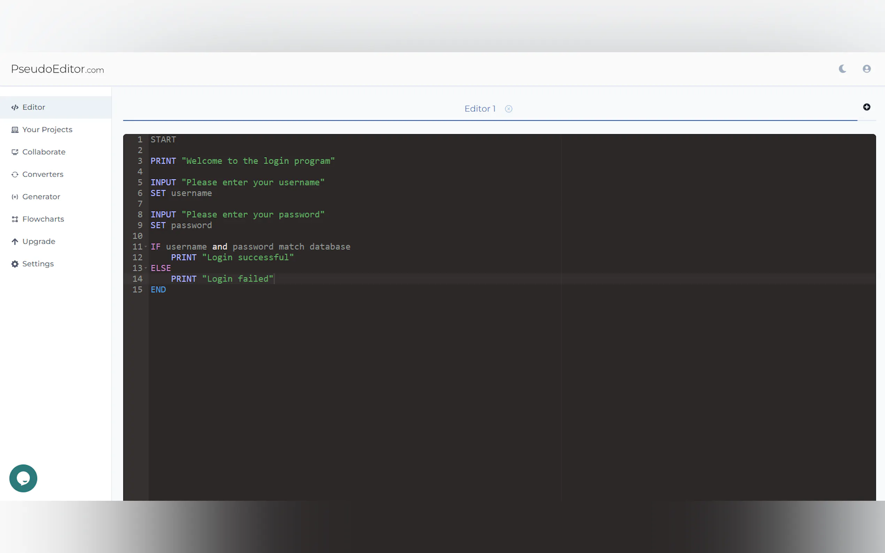The height and width of the screenshot is (553, 885).
Task: Close the Editor 1 tab
Action: (x=508, y=109)
